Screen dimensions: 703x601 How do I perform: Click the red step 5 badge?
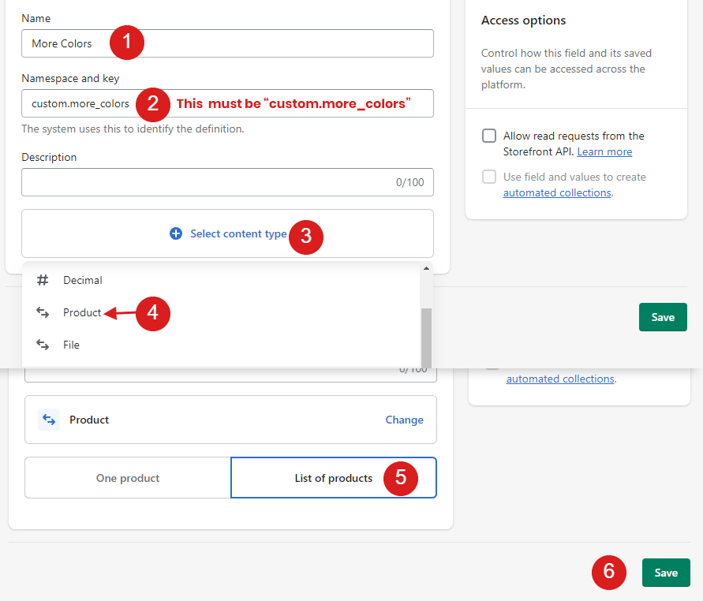coord(401,478)
